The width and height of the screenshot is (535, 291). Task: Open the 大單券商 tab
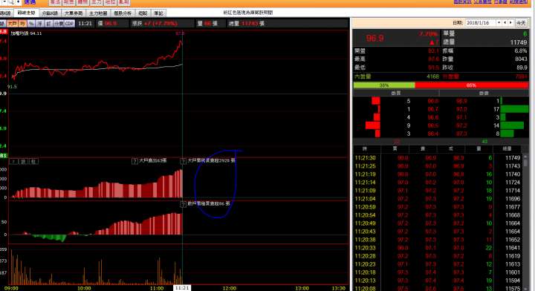click(x=74, y=13)
